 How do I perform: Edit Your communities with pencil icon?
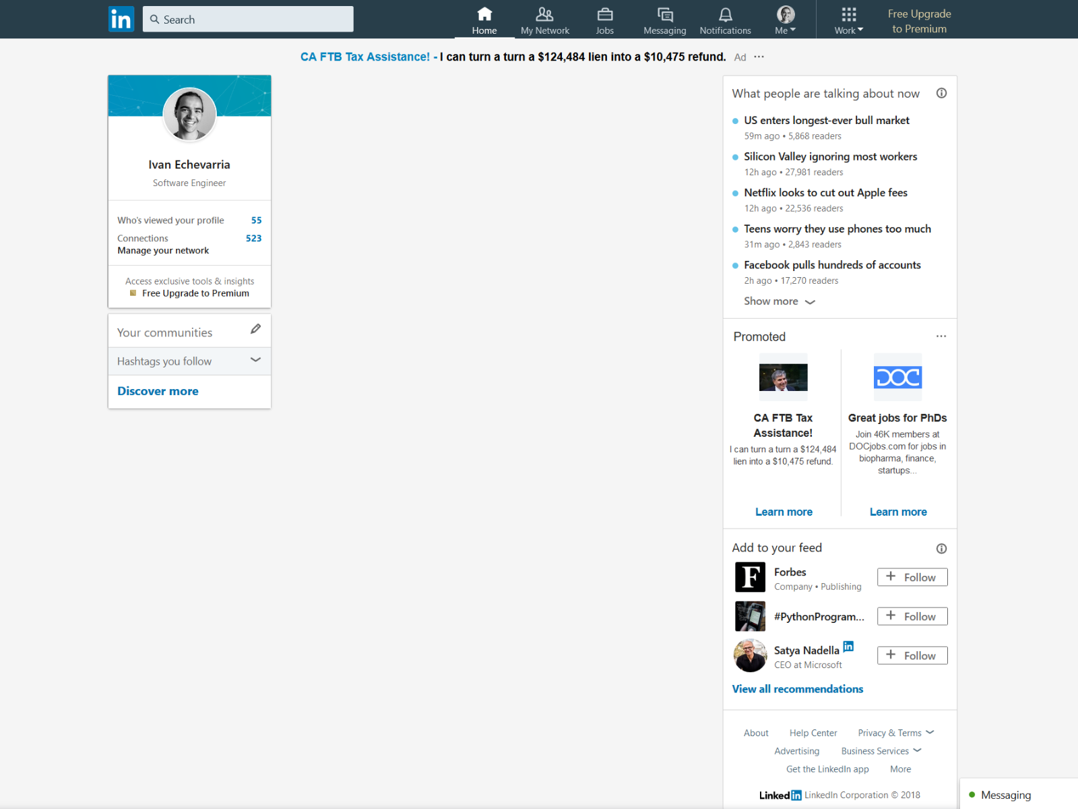point(255,329)
